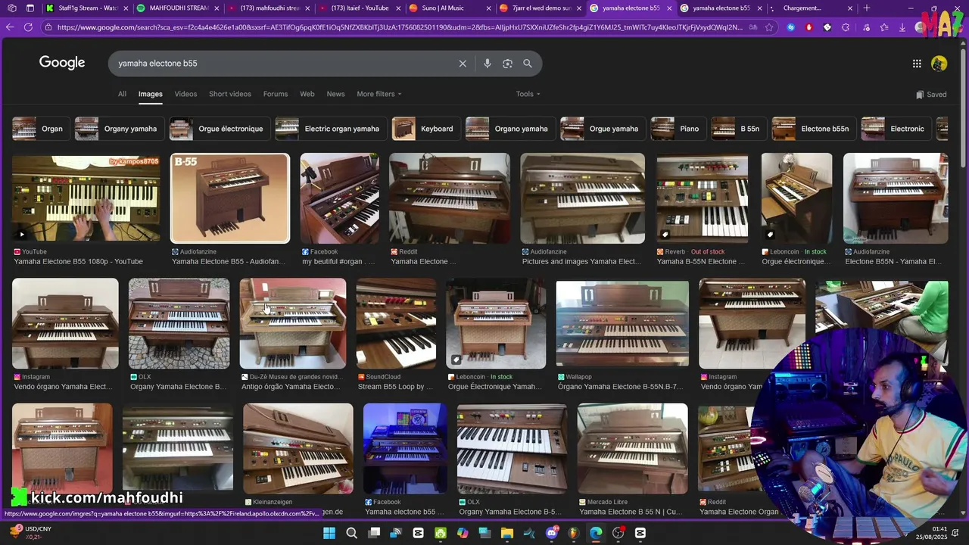Select the Orgue électronique filter chip

pos(220,129)
